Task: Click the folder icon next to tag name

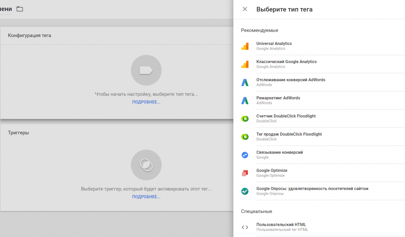Action: (20, 9)
